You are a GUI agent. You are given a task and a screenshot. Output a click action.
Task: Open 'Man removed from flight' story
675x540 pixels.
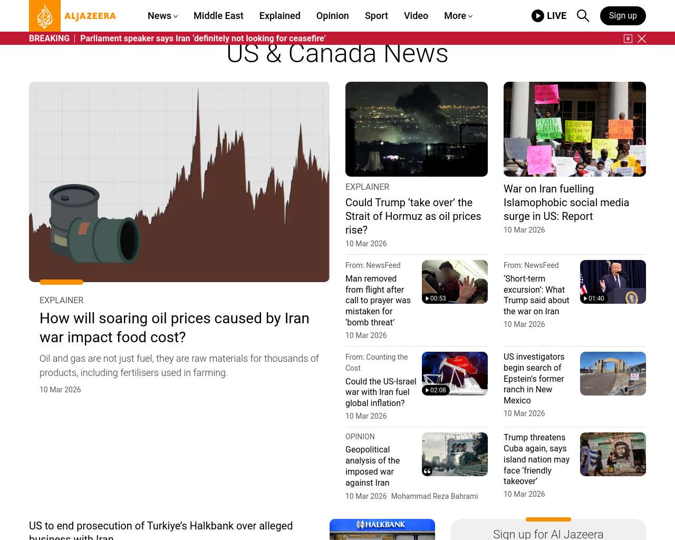(378, 301)
